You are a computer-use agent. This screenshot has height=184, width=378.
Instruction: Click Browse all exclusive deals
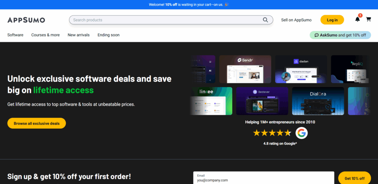[37, 123]
